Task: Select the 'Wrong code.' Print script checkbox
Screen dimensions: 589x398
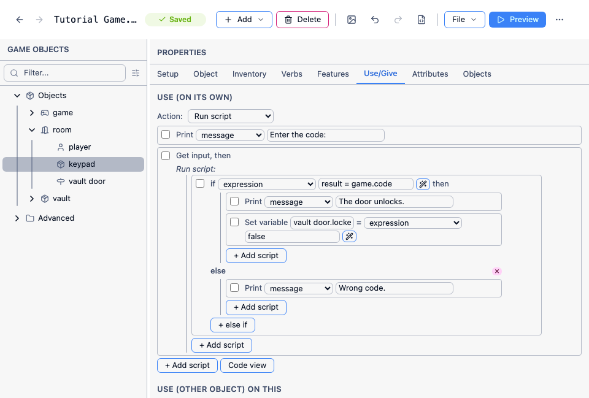Action: point(234,288)
